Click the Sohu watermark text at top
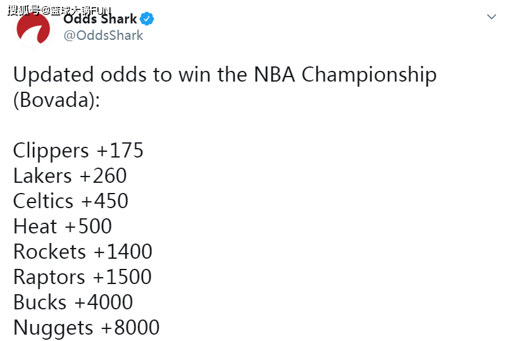The width and height of the screenshot is (510, 341). (x=59, y=10)
